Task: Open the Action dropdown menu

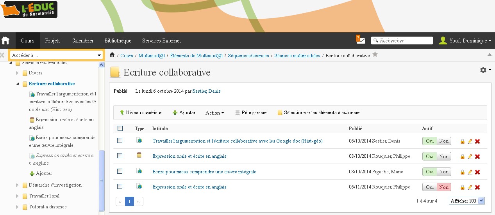Action: click(215, 113)
